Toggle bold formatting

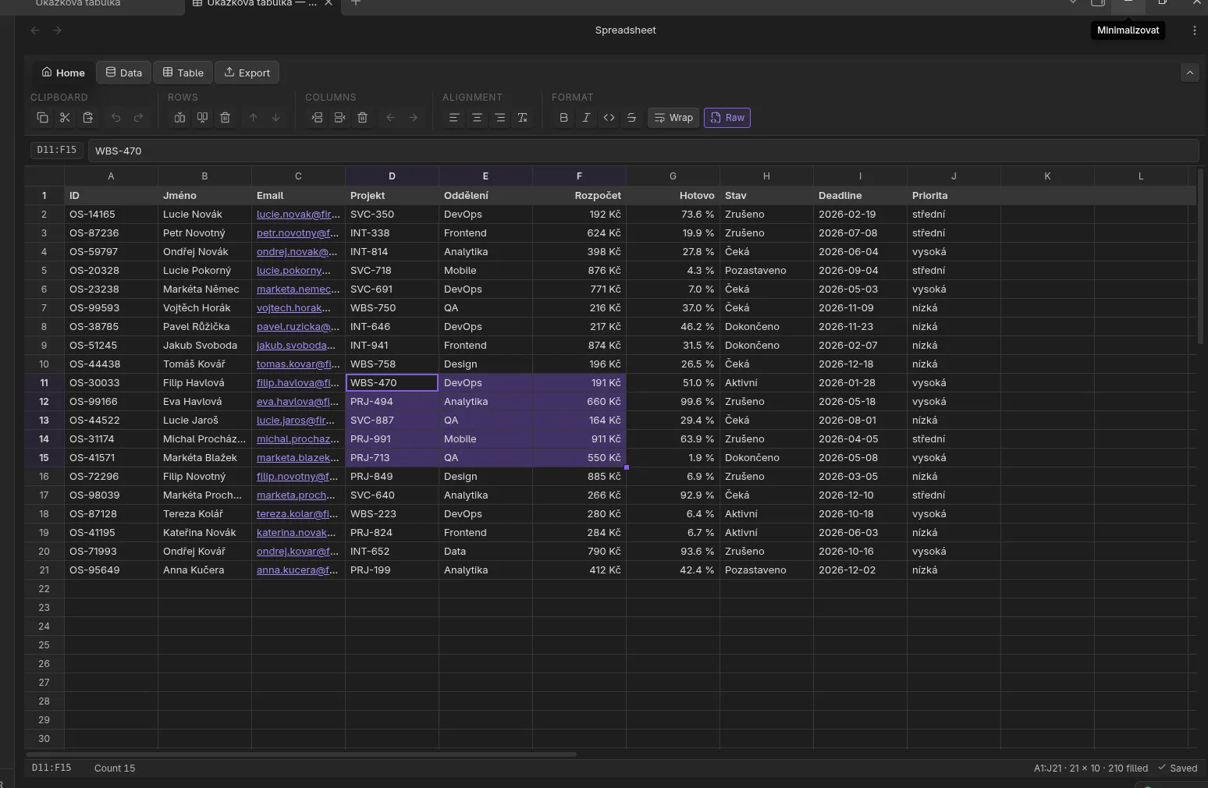tap(563, 118)
